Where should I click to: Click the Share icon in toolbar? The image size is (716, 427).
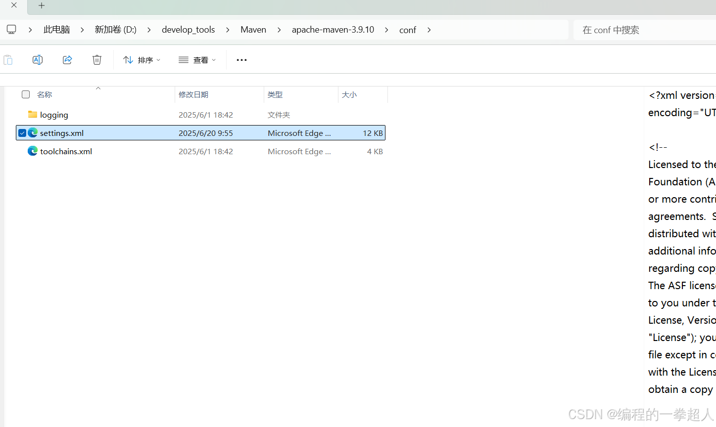[x=67, y=60]
